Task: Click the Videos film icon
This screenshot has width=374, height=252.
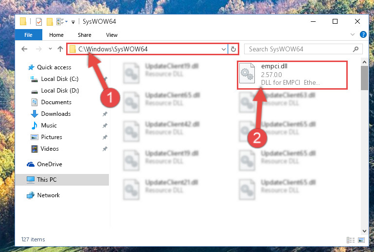Action: tap(35, 149)
